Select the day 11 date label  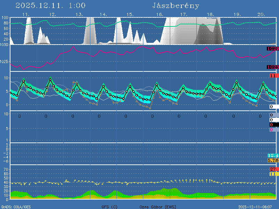coord(26,15)
